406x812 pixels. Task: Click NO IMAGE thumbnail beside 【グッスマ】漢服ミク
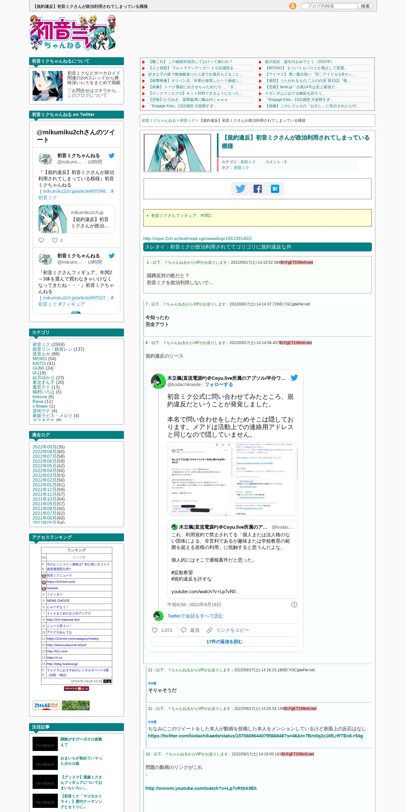pyautogui.click(x=45, y=782)
